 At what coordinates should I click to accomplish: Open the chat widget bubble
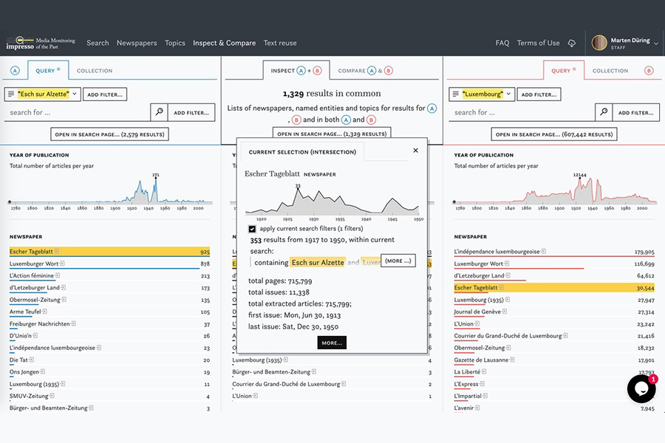pos(641,389)
